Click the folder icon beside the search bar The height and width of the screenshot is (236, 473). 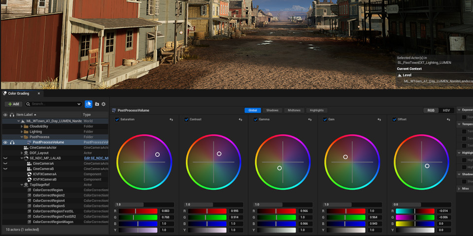(x=97, y=104)
